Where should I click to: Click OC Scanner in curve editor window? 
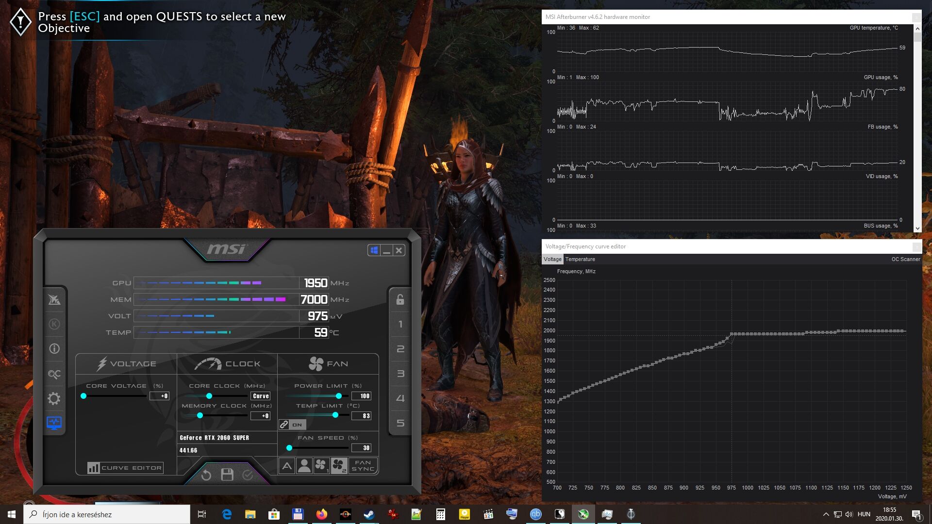click(905, 259)
